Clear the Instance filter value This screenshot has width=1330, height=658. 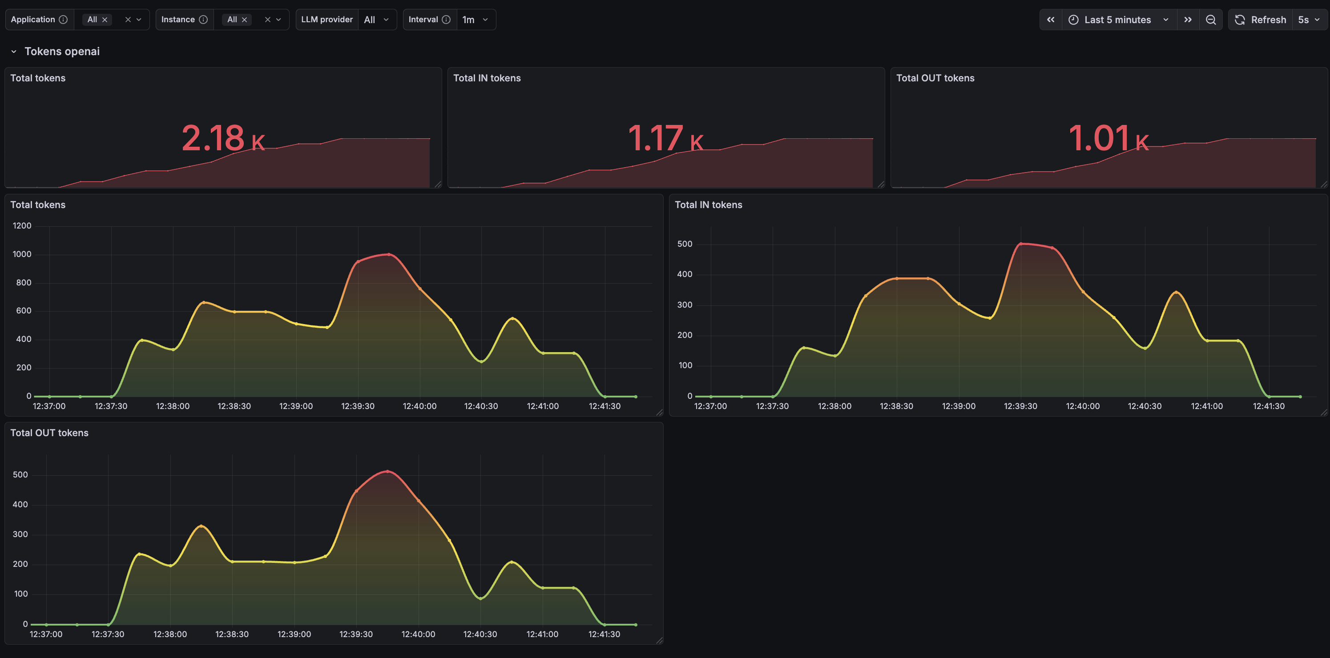[267, 20]
